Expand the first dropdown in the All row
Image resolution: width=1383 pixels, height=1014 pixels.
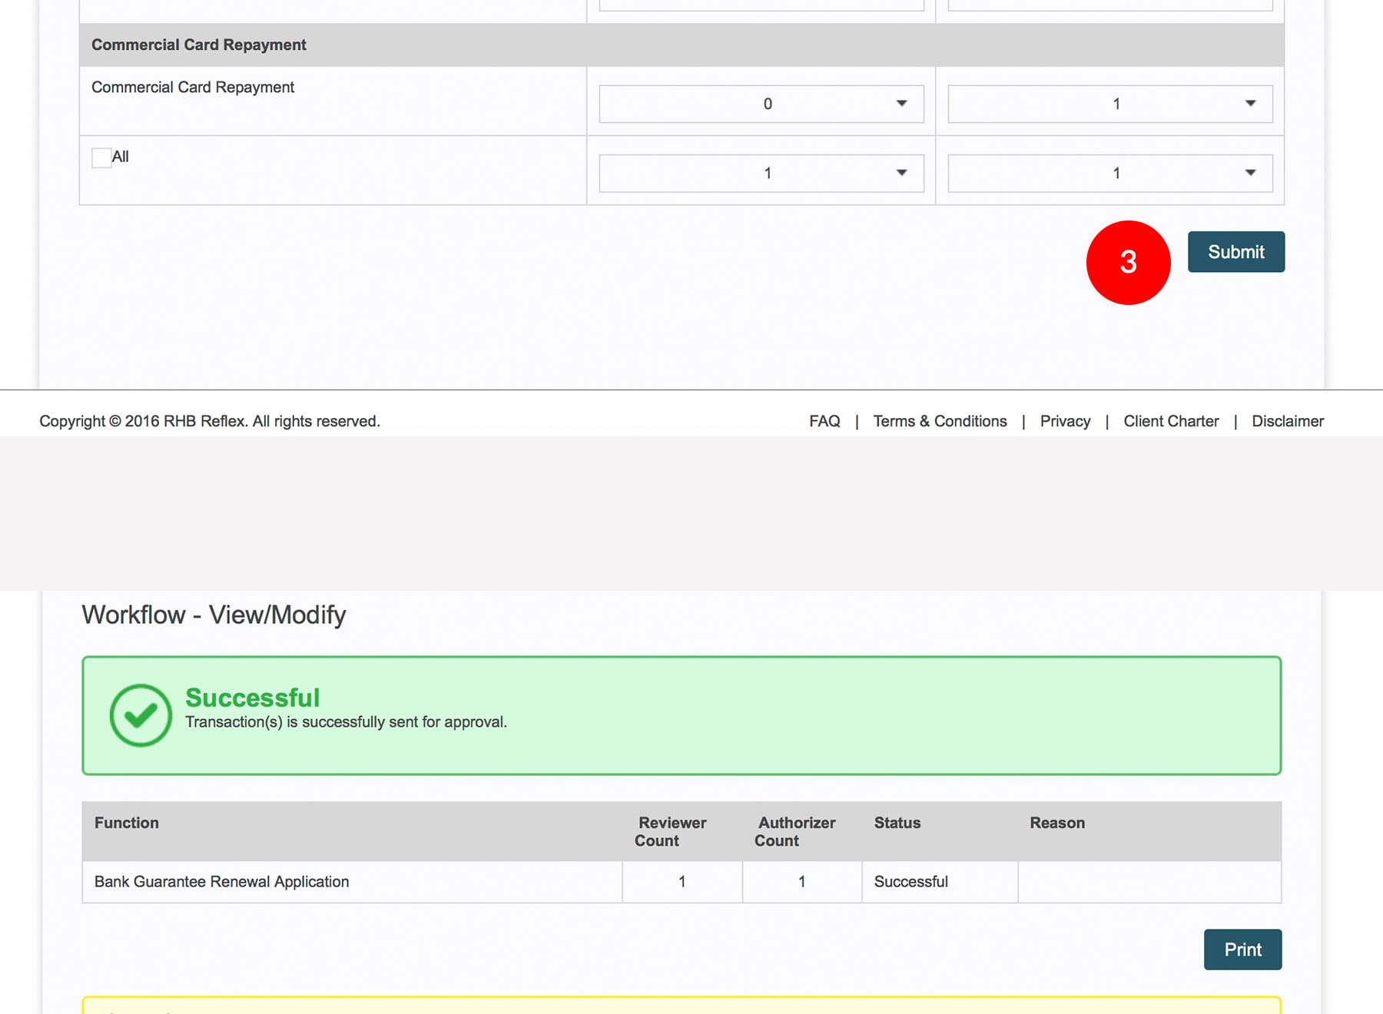coord(761,173)
